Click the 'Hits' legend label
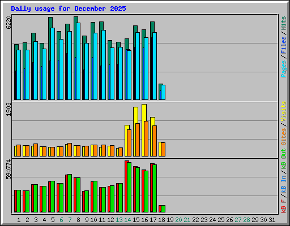This screenshot has width=290, height=226. [x=284, y=23]
